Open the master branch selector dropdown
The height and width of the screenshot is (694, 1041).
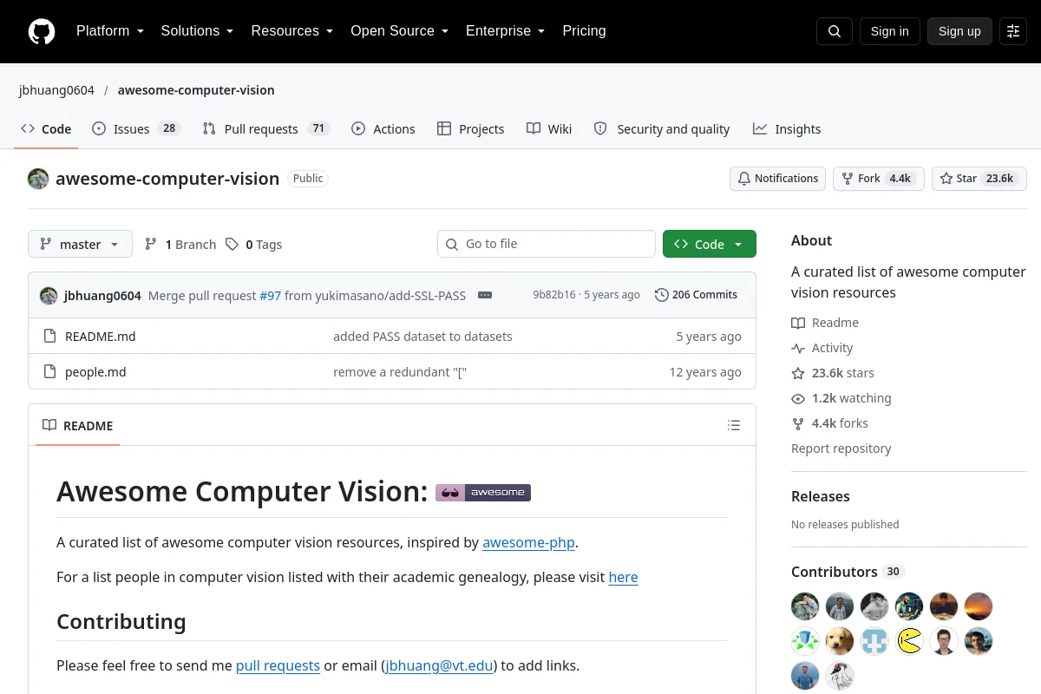80,245
